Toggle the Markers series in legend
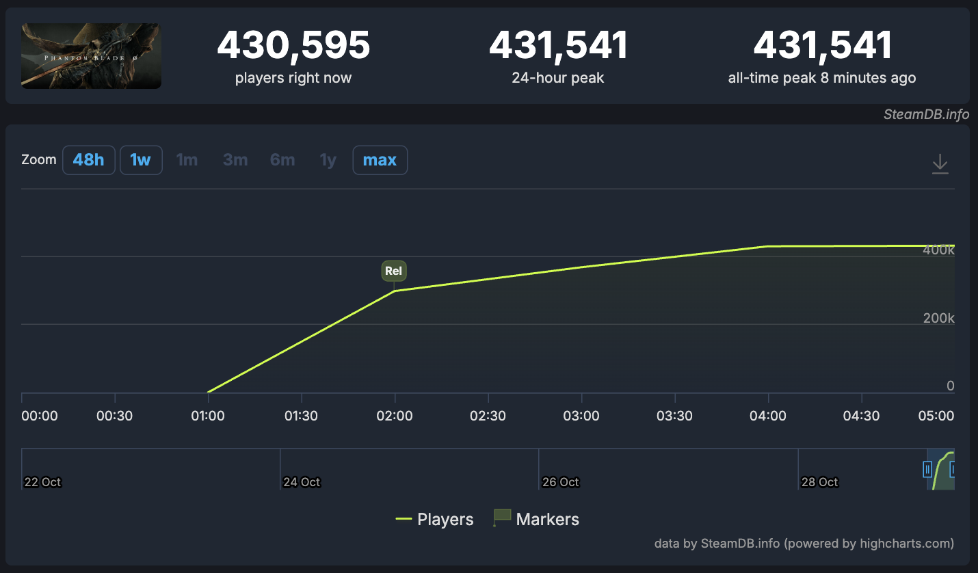The image size is (978, 573). coord(536,520)
